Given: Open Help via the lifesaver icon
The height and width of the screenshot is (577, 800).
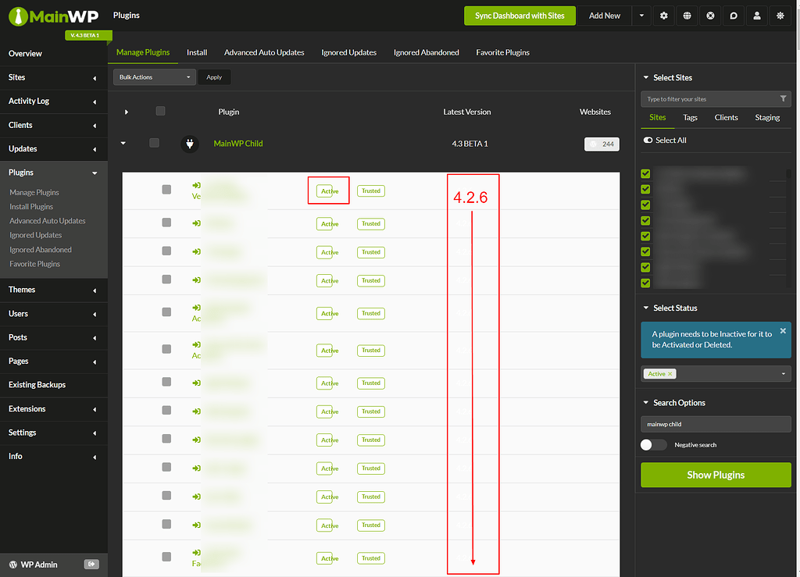Looking at the screenshot, I should click(x=710, y=15).
